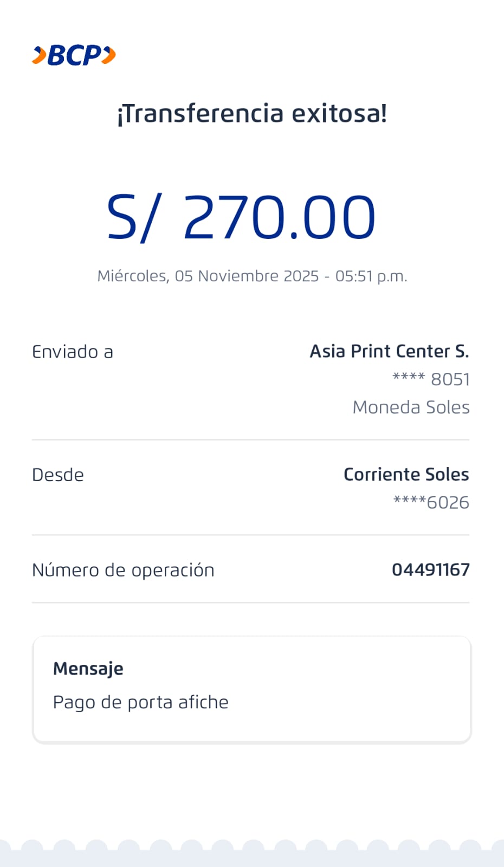
Task: Click divider line below "Moneda Soles"
Action: (x=250, y=440)
